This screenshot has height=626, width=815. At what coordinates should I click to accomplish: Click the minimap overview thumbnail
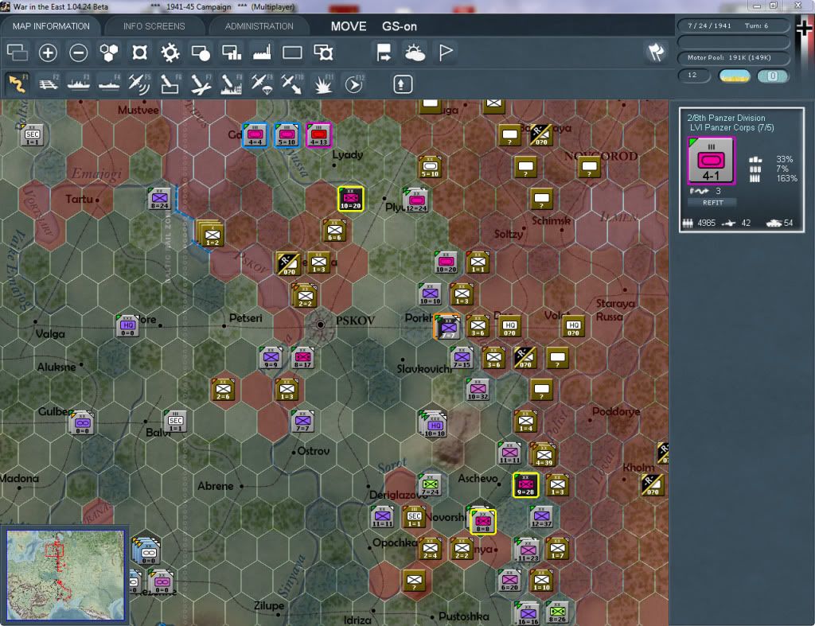65,575
